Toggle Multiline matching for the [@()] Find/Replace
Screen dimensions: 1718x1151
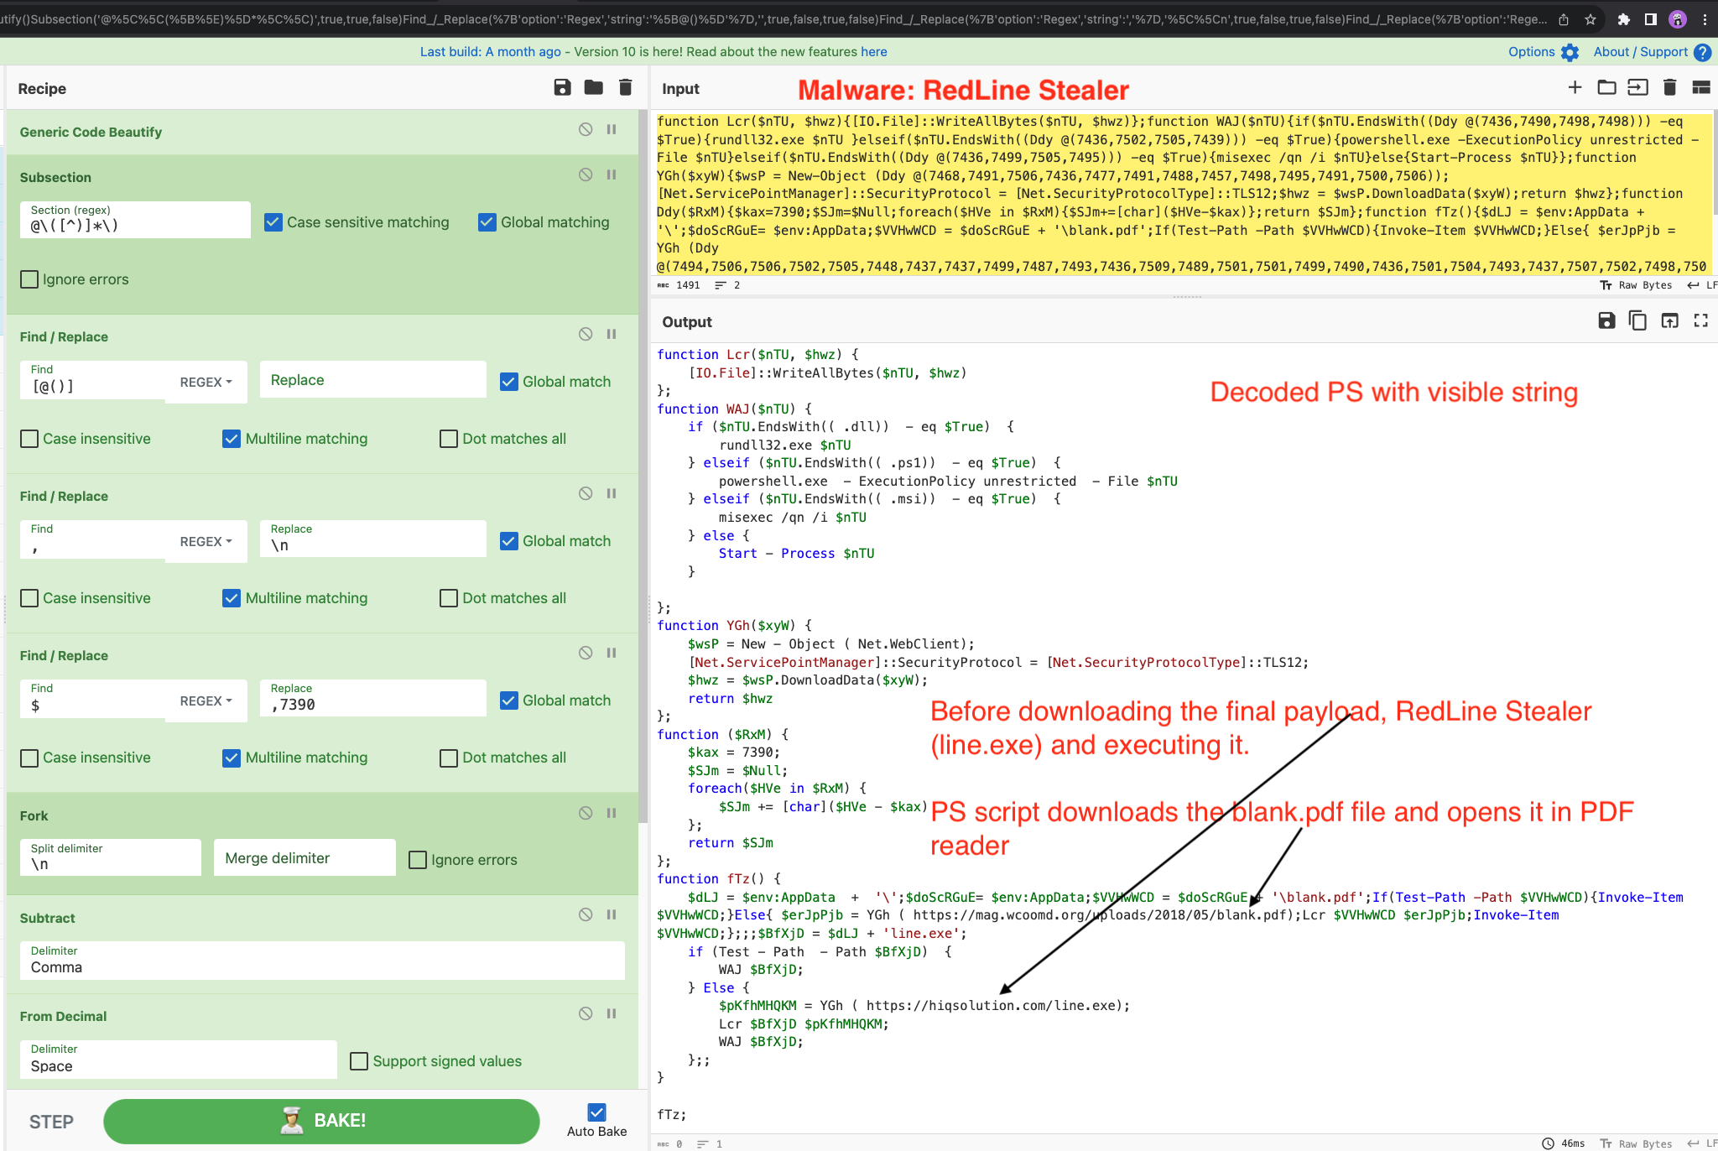[x=232, y=439]
